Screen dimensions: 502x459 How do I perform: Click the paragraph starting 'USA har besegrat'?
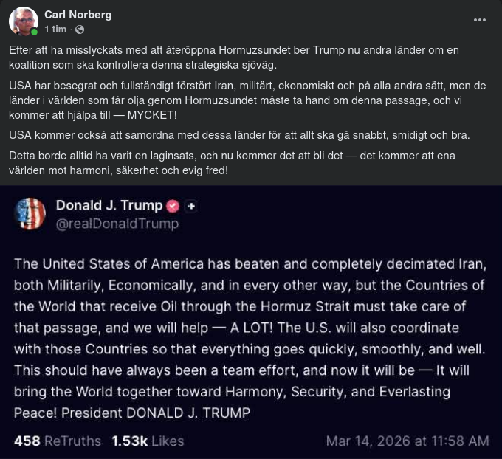pos(244,100)
